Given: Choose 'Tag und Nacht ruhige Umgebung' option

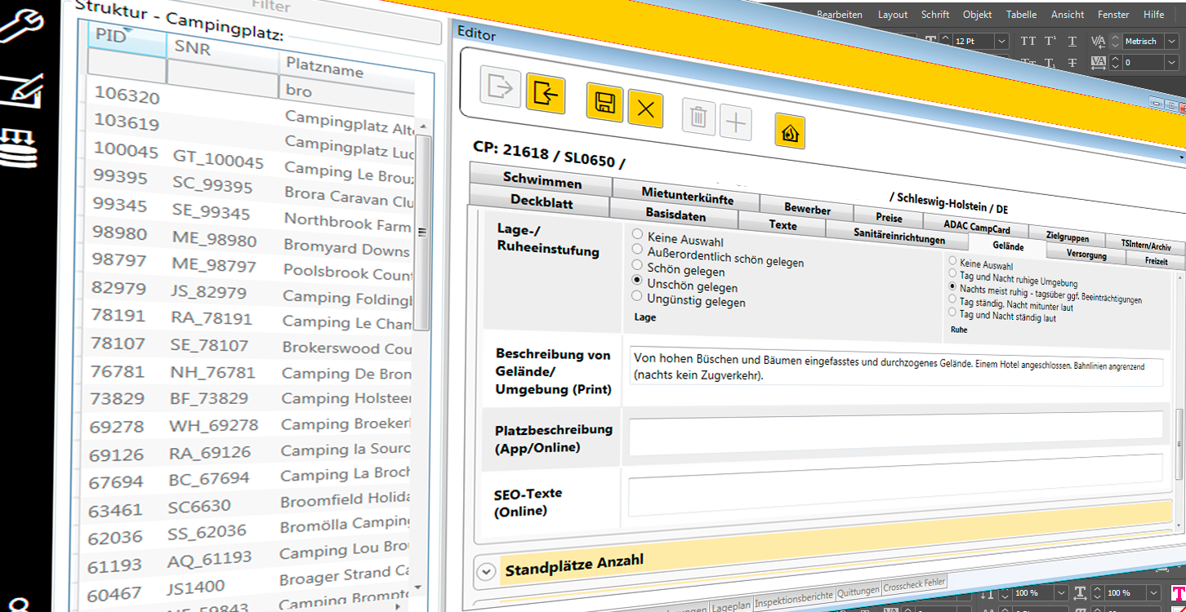Looking at the screenshot, I should coord(952,275).
